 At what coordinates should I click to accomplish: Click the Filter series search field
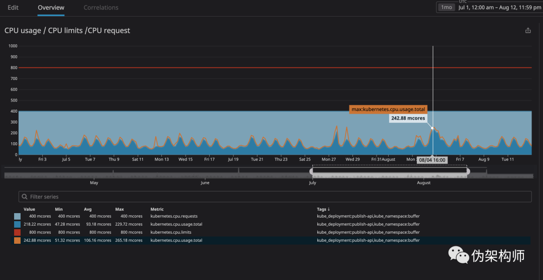[275, 197]
